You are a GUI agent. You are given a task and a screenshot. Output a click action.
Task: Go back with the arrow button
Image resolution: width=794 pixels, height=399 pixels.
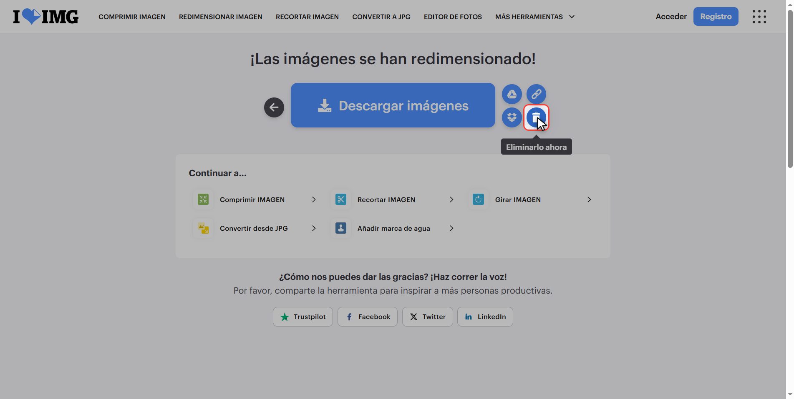[x=274, y=107]
